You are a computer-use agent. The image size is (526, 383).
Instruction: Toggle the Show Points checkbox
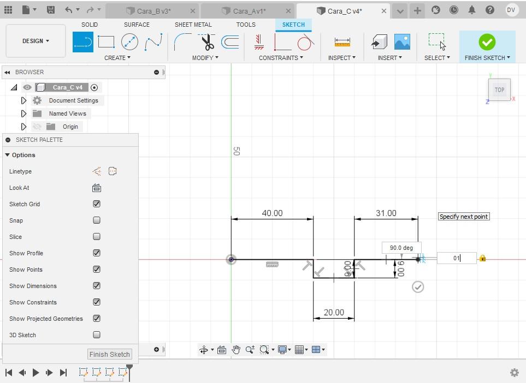(97, 269)
